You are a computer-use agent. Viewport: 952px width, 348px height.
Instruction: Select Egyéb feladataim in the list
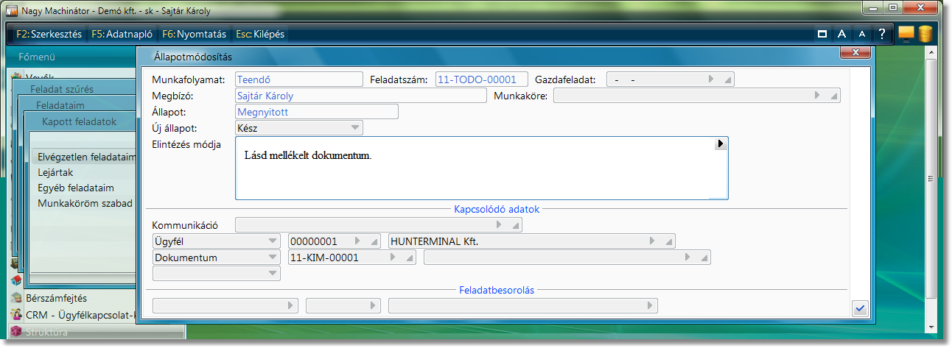pyautogui.click(x=76, y=188)
